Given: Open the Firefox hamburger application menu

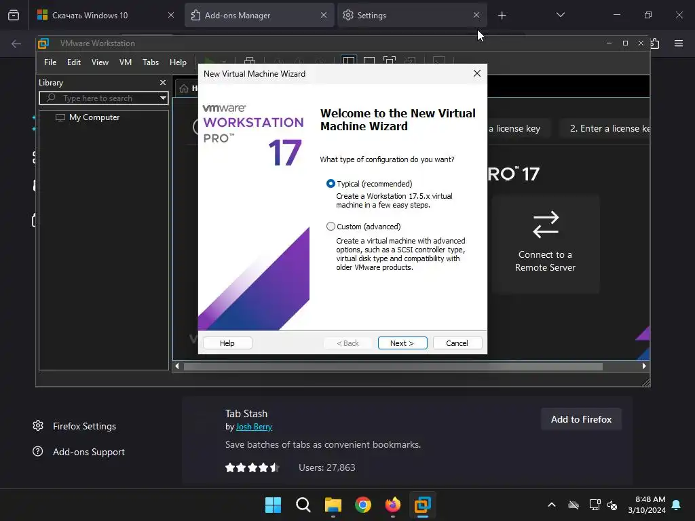Looking at the screenshot, I should click(679, 43).
